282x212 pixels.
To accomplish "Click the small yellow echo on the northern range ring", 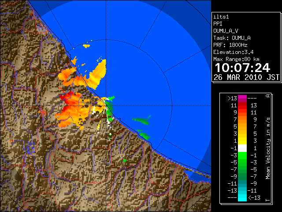I will pos(86,46).
